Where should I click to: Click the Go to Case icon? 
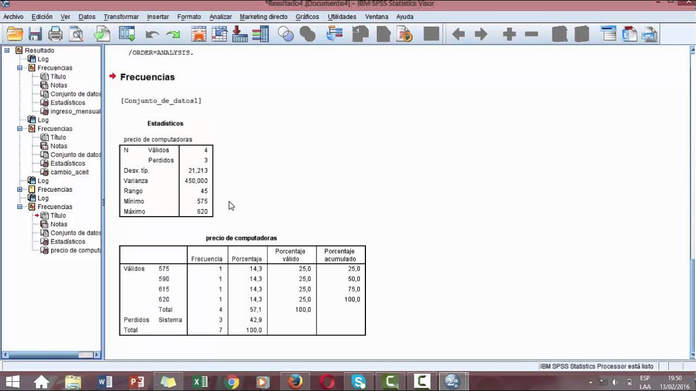(219, 34)
